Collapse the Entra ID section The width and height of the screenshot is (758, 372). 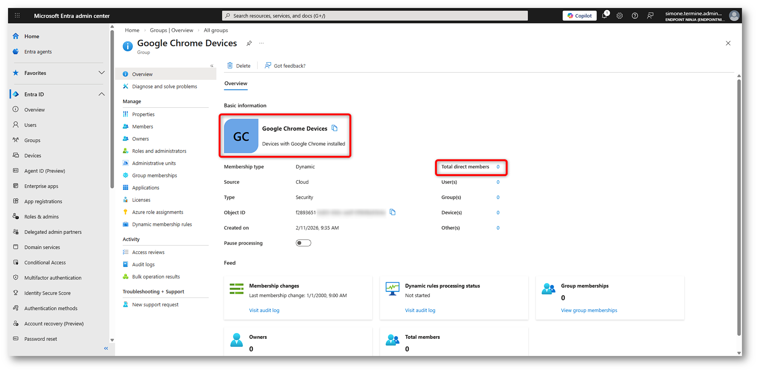pyautogui.click(x=102, y=94)
